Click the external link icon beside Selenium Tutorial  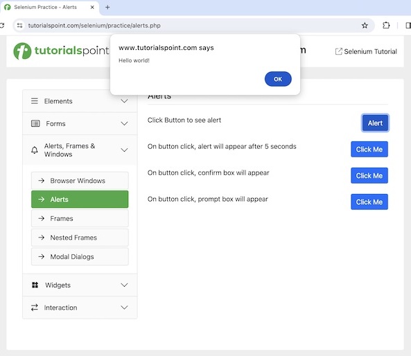339,51
